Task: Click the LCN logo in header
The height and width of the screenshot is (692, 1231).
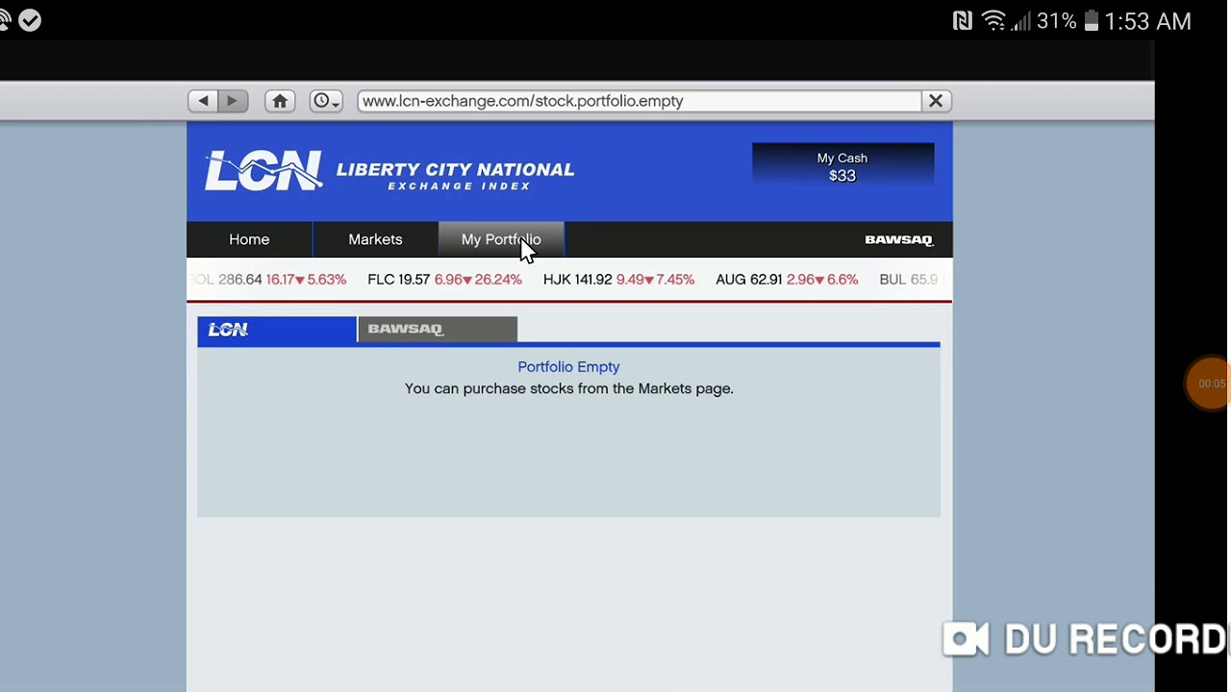Action: click(x=263, y=171)
